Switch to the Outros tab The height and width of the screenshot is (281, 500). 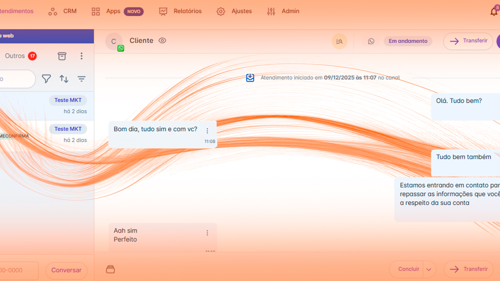pos(15,56)
